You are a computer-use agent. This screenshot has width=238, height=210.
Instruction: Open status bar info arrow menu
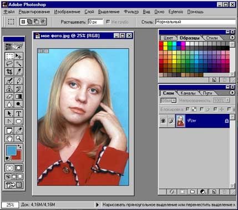[97, 204]
